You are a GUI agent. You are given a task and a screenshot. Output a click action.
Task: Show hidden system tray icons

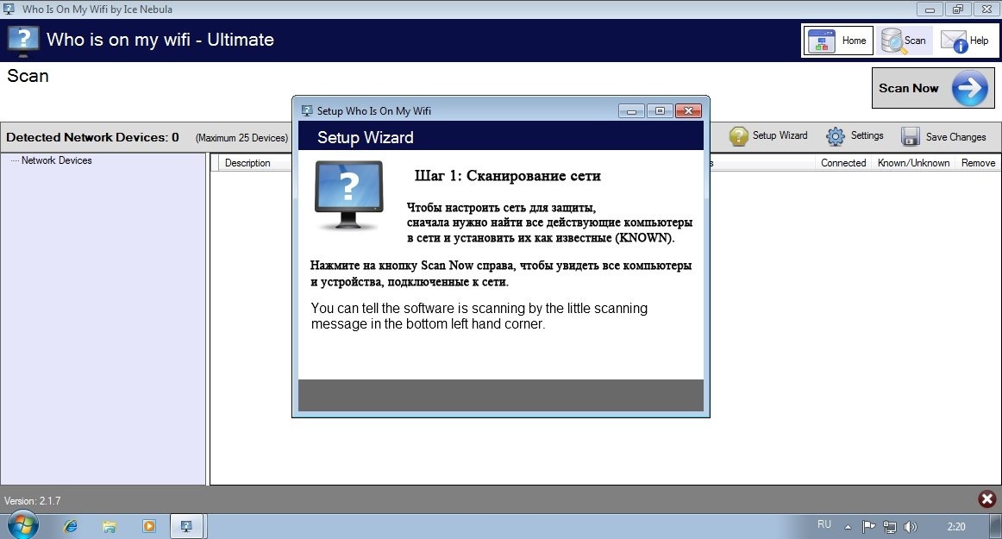tap(848, 526)
